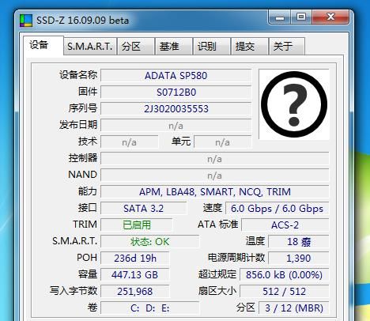This screenshot has height=321, width=370.
Task: Click the temperature value 18
Action: point(299,242)
